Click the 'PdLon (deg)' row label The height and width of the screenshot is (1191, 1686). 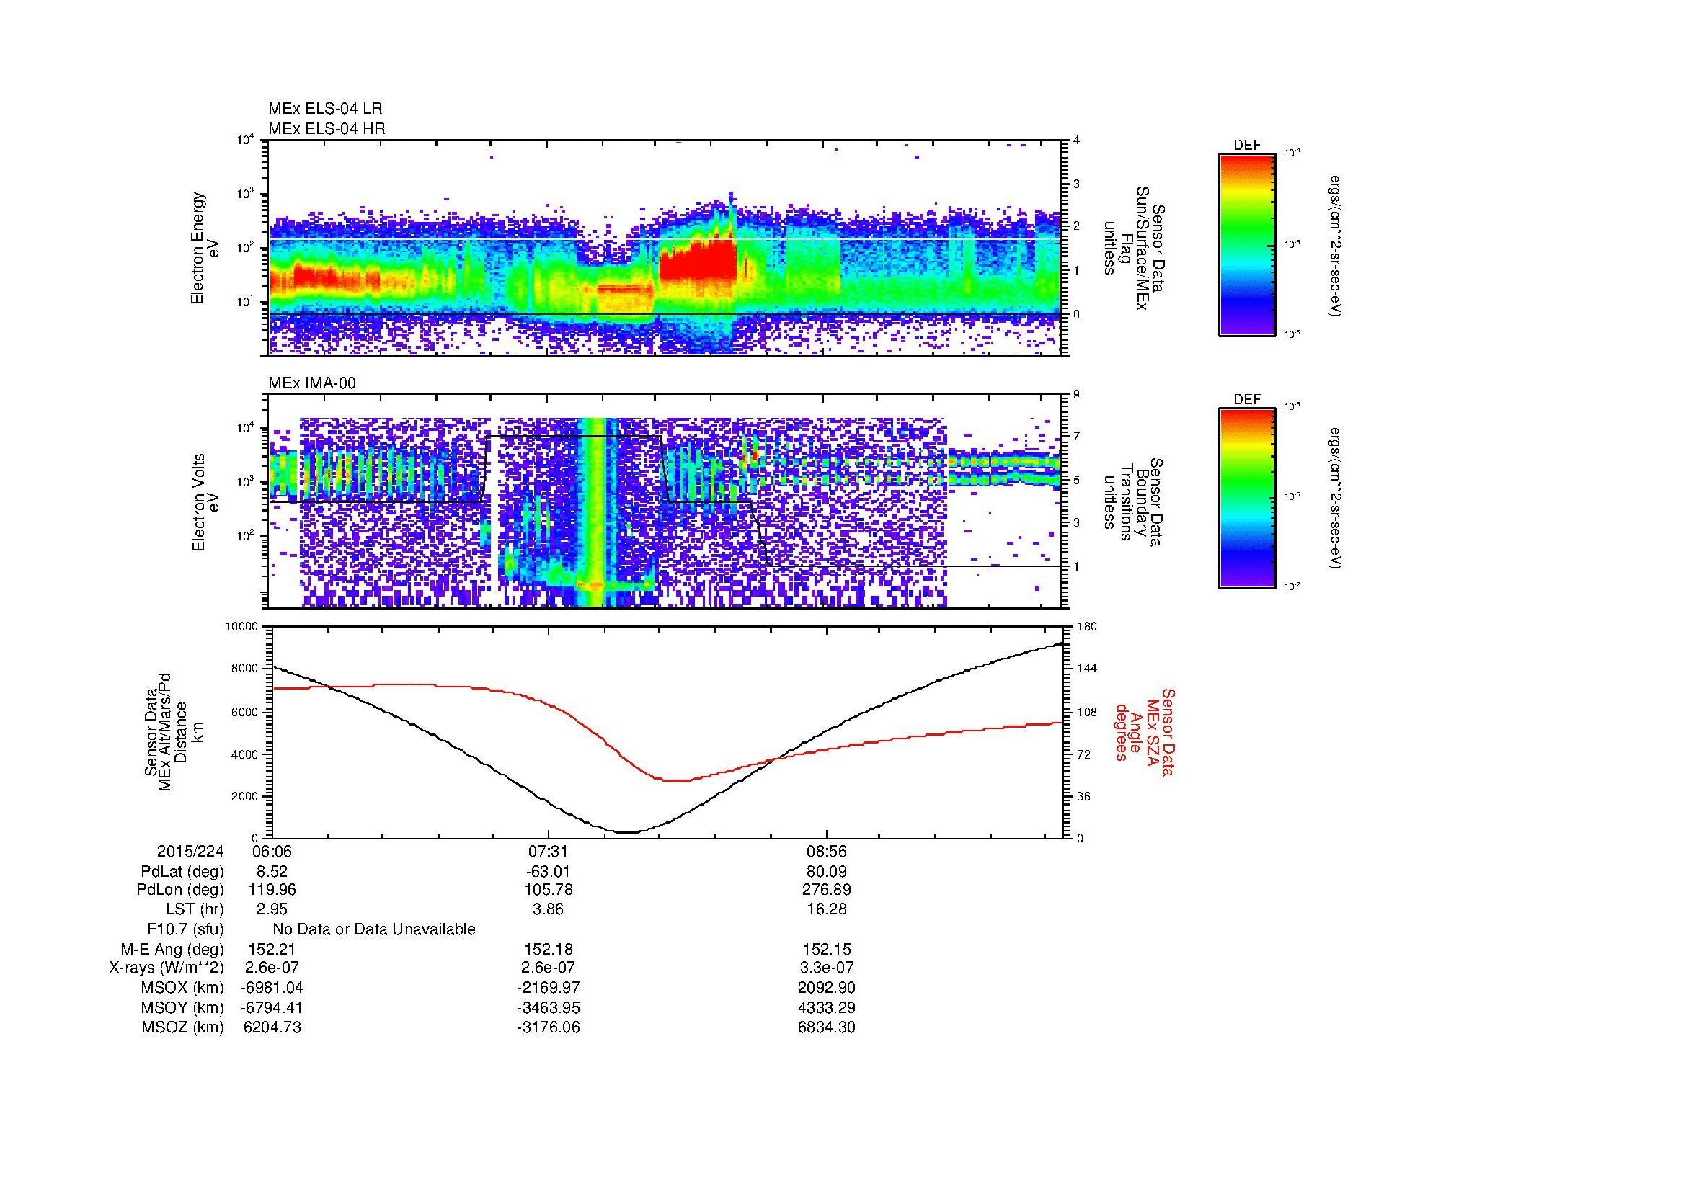(x=181, y=890)
